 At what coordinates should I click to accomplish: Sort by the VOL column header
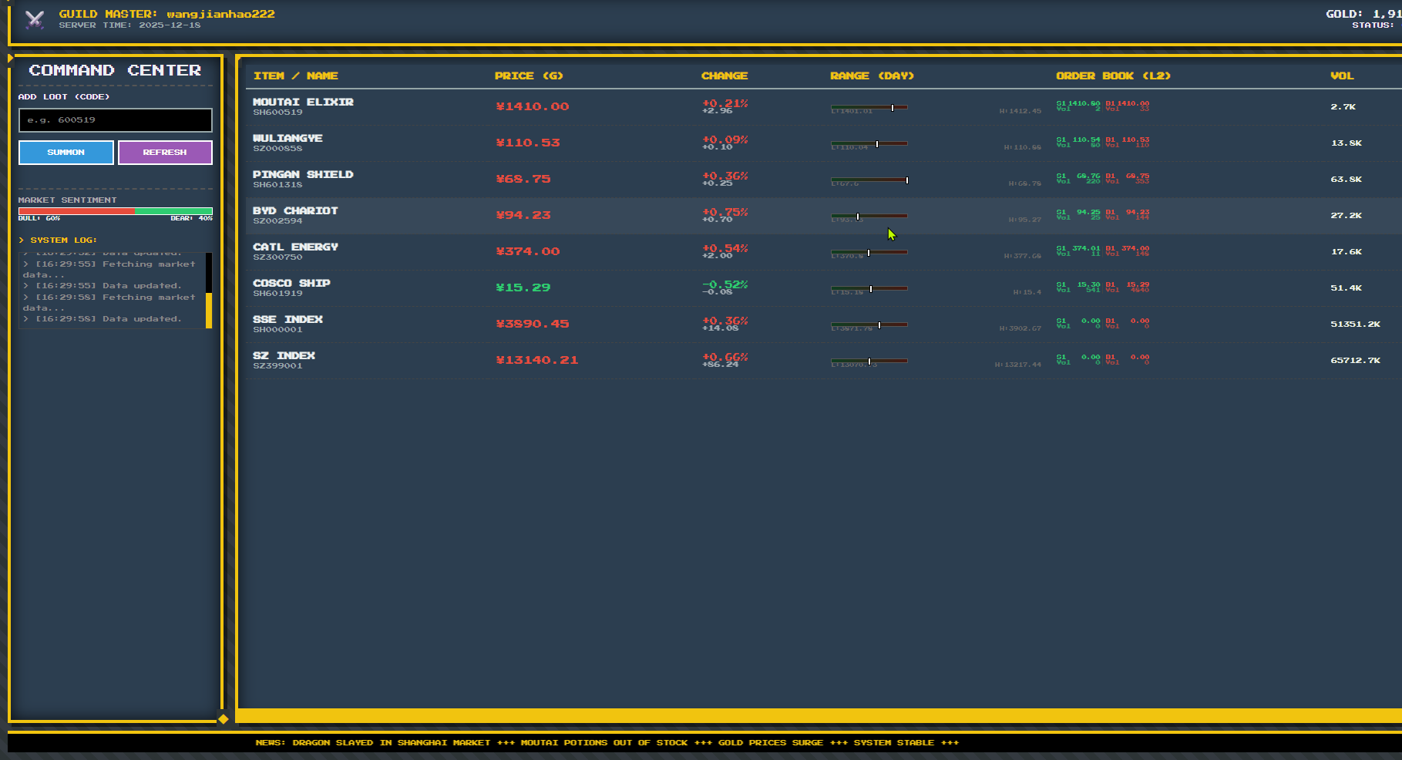point(1343,76)
